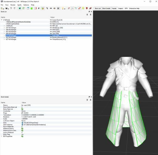Click the eye view icon
The width and height of the screenshot is (158, 155).
51,8
